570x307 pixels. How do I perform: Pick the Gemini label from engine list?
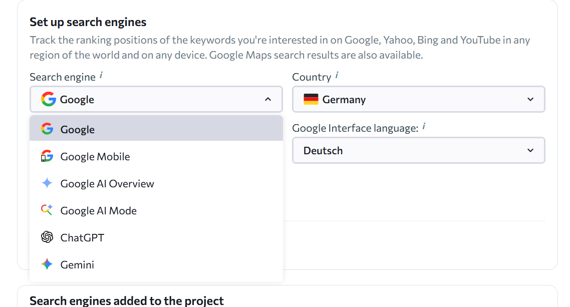[77, 264]
